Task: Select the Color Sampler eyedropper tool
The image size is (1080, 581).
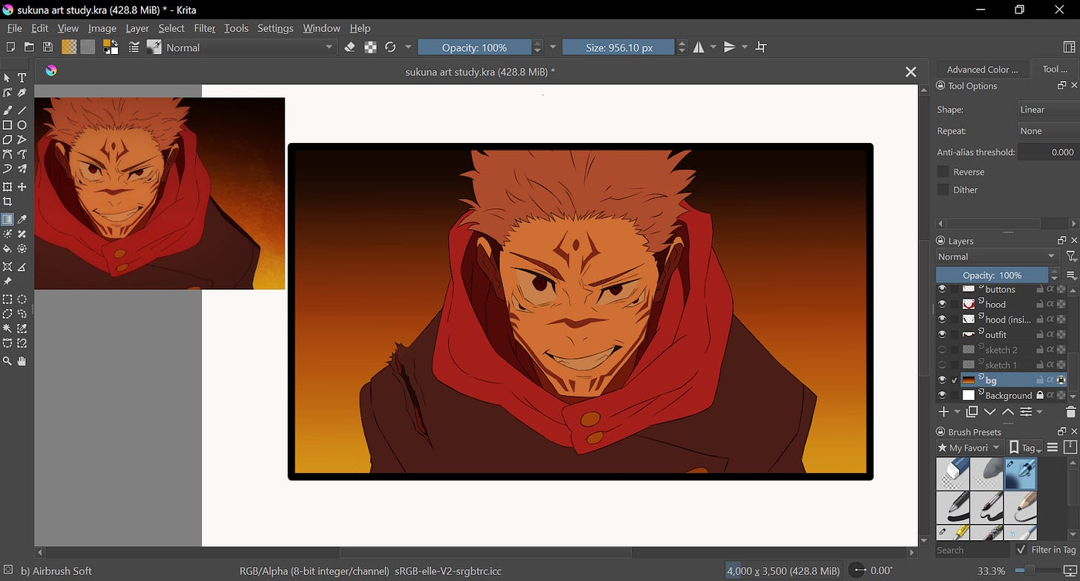Action: pos(22,219)
